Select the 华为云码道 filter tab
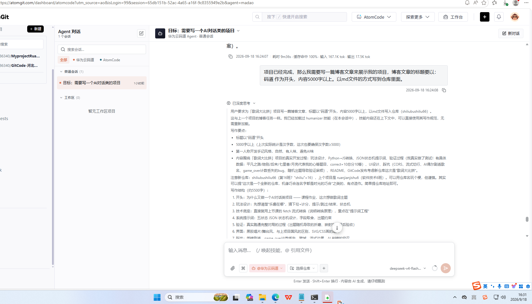 (84, 60)
